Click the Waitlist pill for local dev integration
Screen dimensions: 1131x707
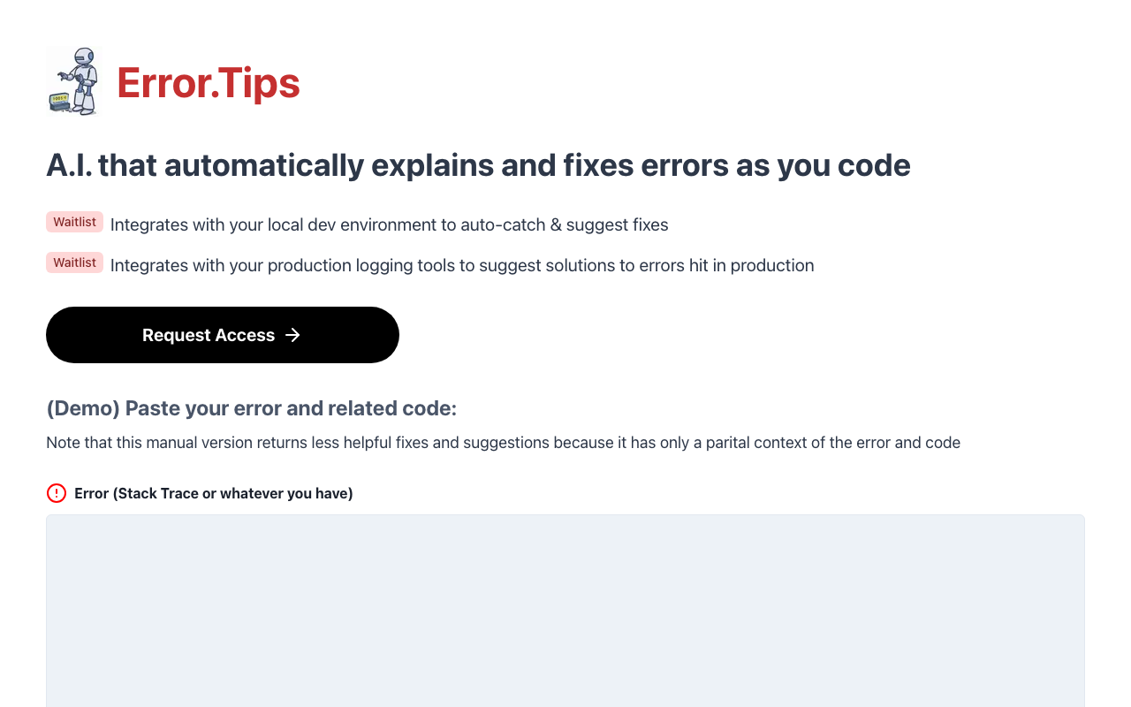(x=74, y=222)
